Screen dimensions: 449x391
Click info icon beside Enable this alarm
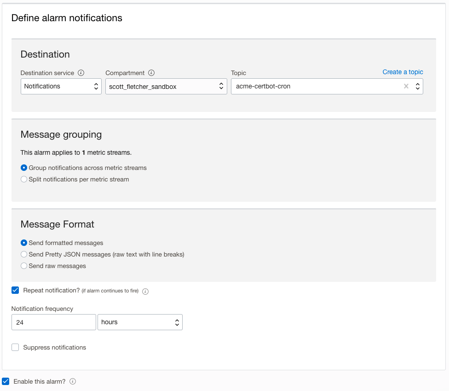pyautogui.click(x=73, y=381)
